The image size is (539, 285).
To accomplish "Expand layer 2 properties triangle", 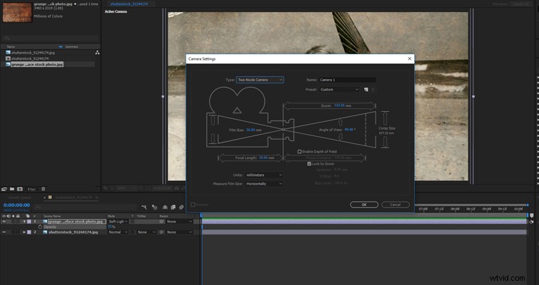I will tap(24, 232).
